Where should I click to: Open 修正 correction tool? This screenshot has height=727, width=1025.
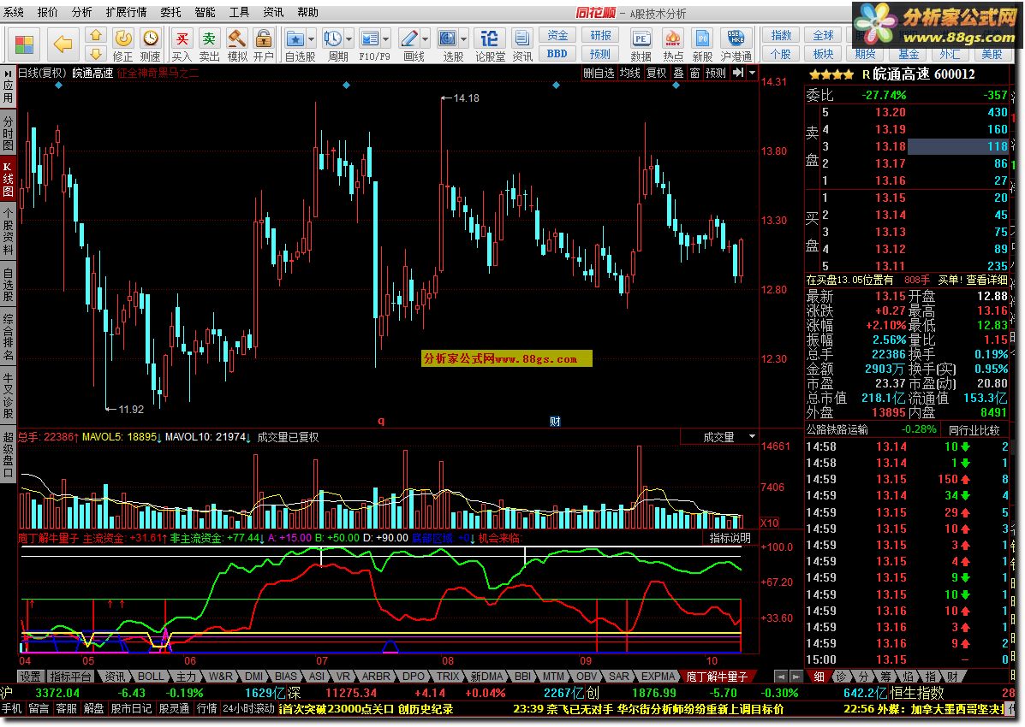click(x=123, y=45)
